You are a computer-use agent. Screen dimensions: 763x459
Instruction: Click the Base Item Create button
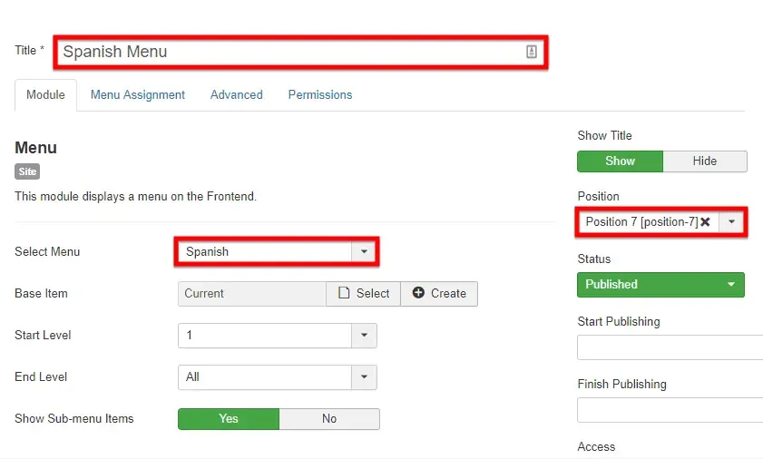(x=439, y=294)
